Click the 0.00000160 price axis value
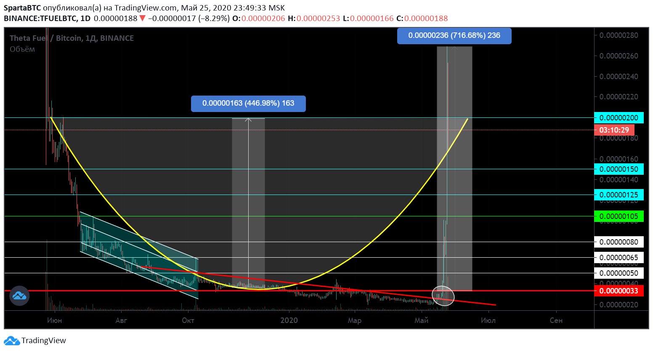Image resolution: width=653 pixels, height=352 pixels. click(x=619, y=159)
